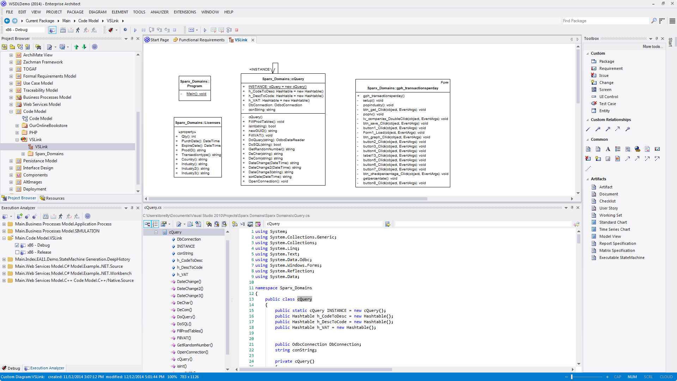Switch to the Resources tab

52,198
